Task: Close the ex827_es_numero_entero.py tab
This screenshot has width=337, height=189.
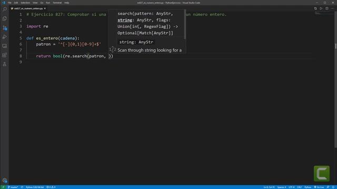Action: (x=45, y=8)
